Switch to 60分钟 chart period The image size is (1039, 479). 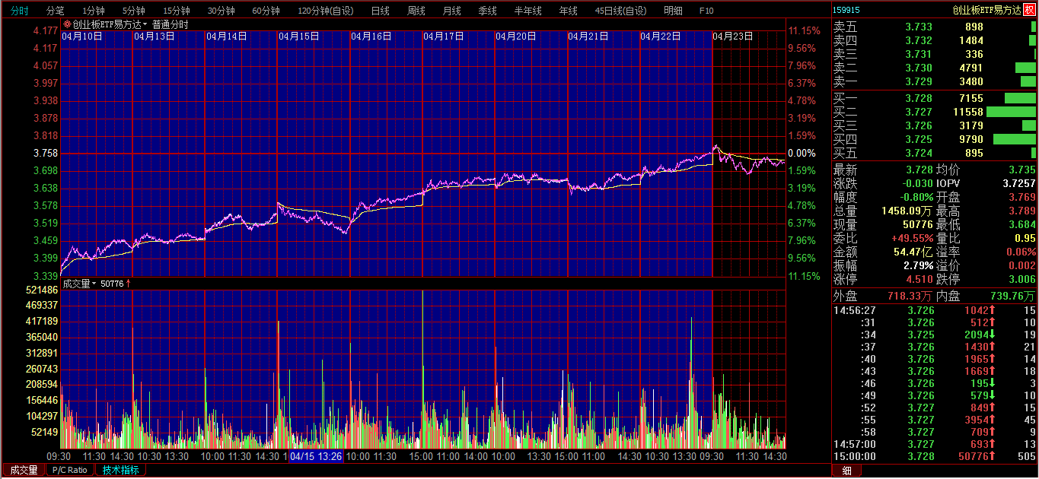[266, 11]
